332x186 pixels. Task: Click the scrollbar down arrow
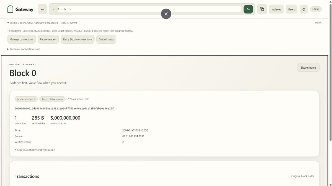coord(330,185)
